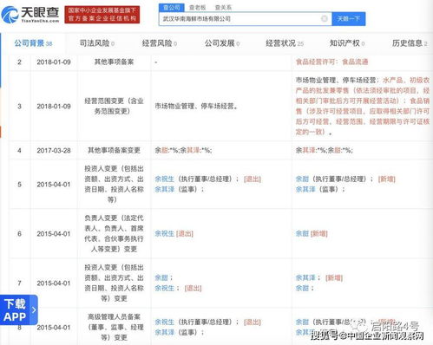Select 负责人变更 cell in row 6

click(x=114, y=233)
